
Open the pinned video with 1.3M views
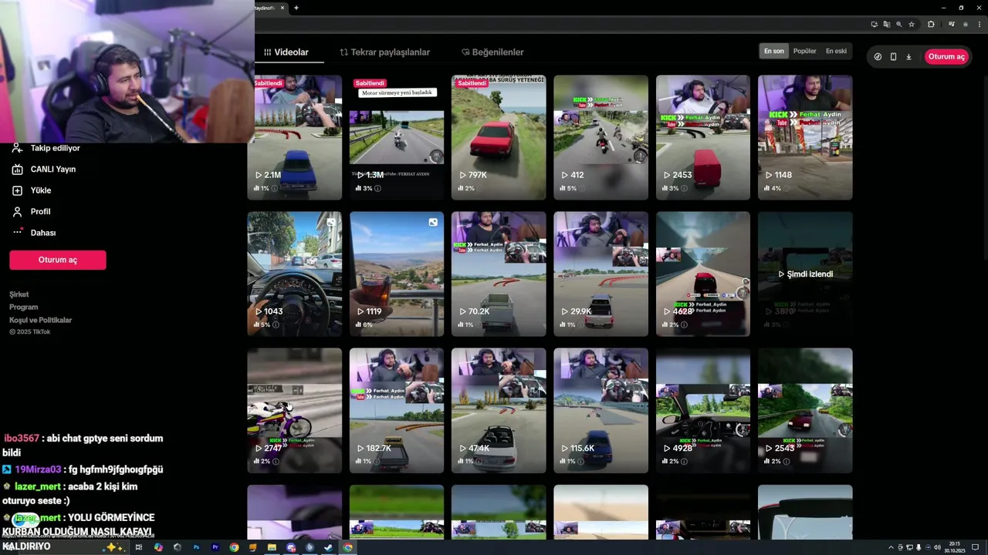[397, 137]
